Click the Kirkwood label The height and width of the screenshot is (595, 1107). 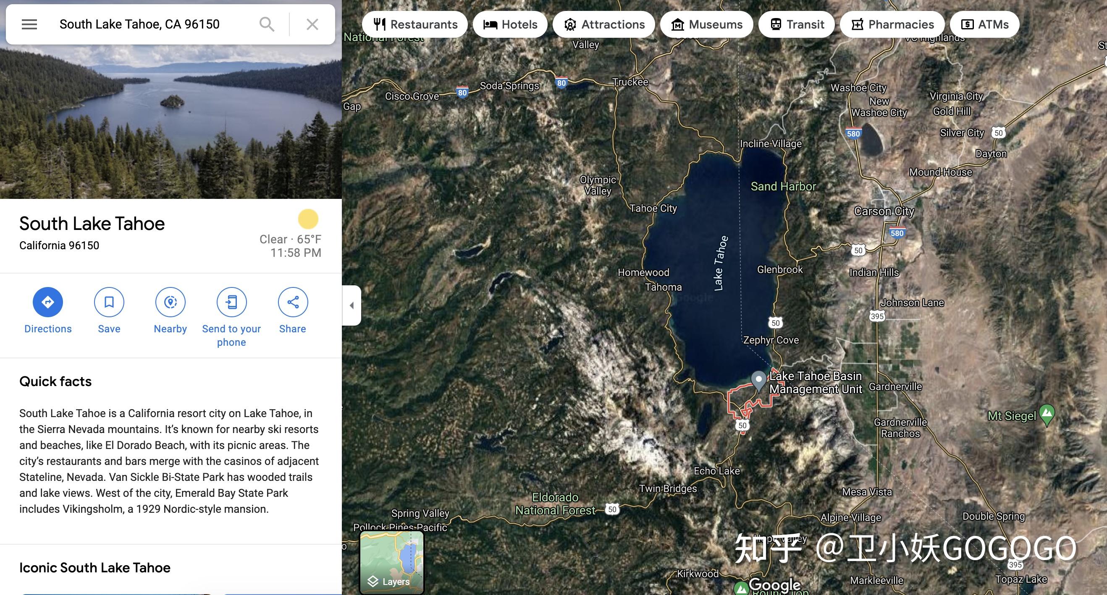point(698,574)
